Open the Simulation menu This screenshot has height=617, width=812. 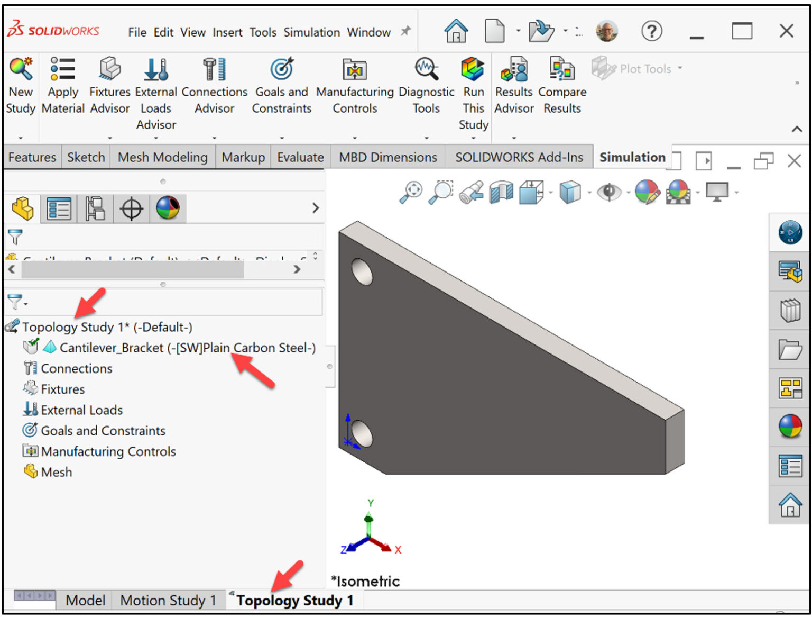(x=311, y=32)
